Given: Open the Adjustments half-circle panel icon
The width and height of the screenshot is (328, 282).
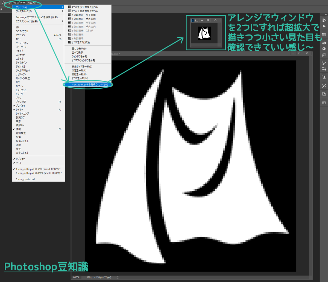Looking at the screenshot, I should click(x=324, y=48).
